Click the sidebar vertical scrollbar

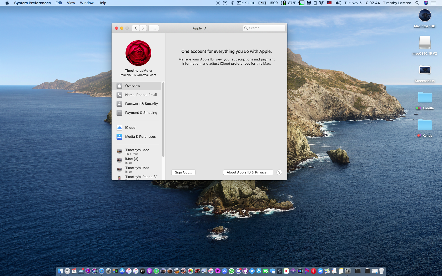(x=163, y=120)
